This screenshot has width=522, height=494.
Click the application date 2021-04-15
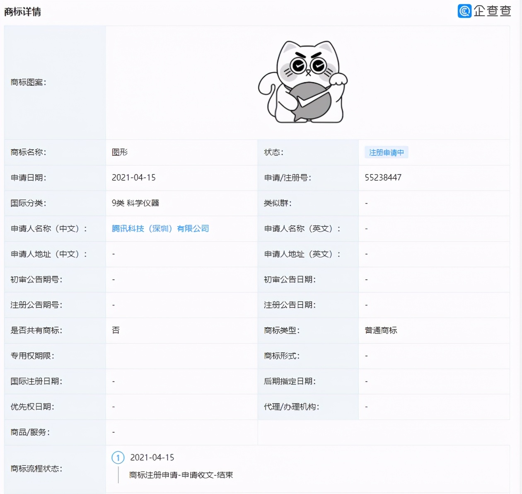(x=134, y=178)
